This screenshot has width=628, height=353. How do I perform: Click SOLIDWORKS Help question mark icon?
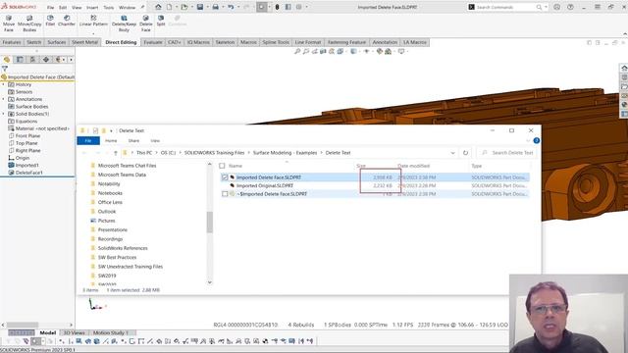pos(570,7)
